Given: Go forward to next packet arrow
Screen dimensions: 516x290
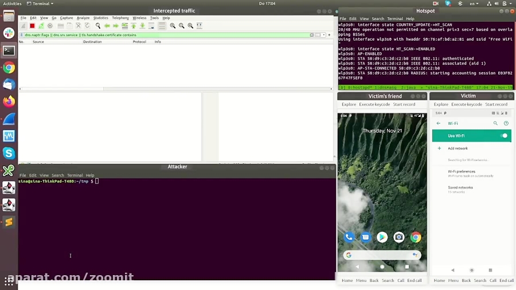Looking at the screenshot, I should pyautogui.click(x=116, y=26).
